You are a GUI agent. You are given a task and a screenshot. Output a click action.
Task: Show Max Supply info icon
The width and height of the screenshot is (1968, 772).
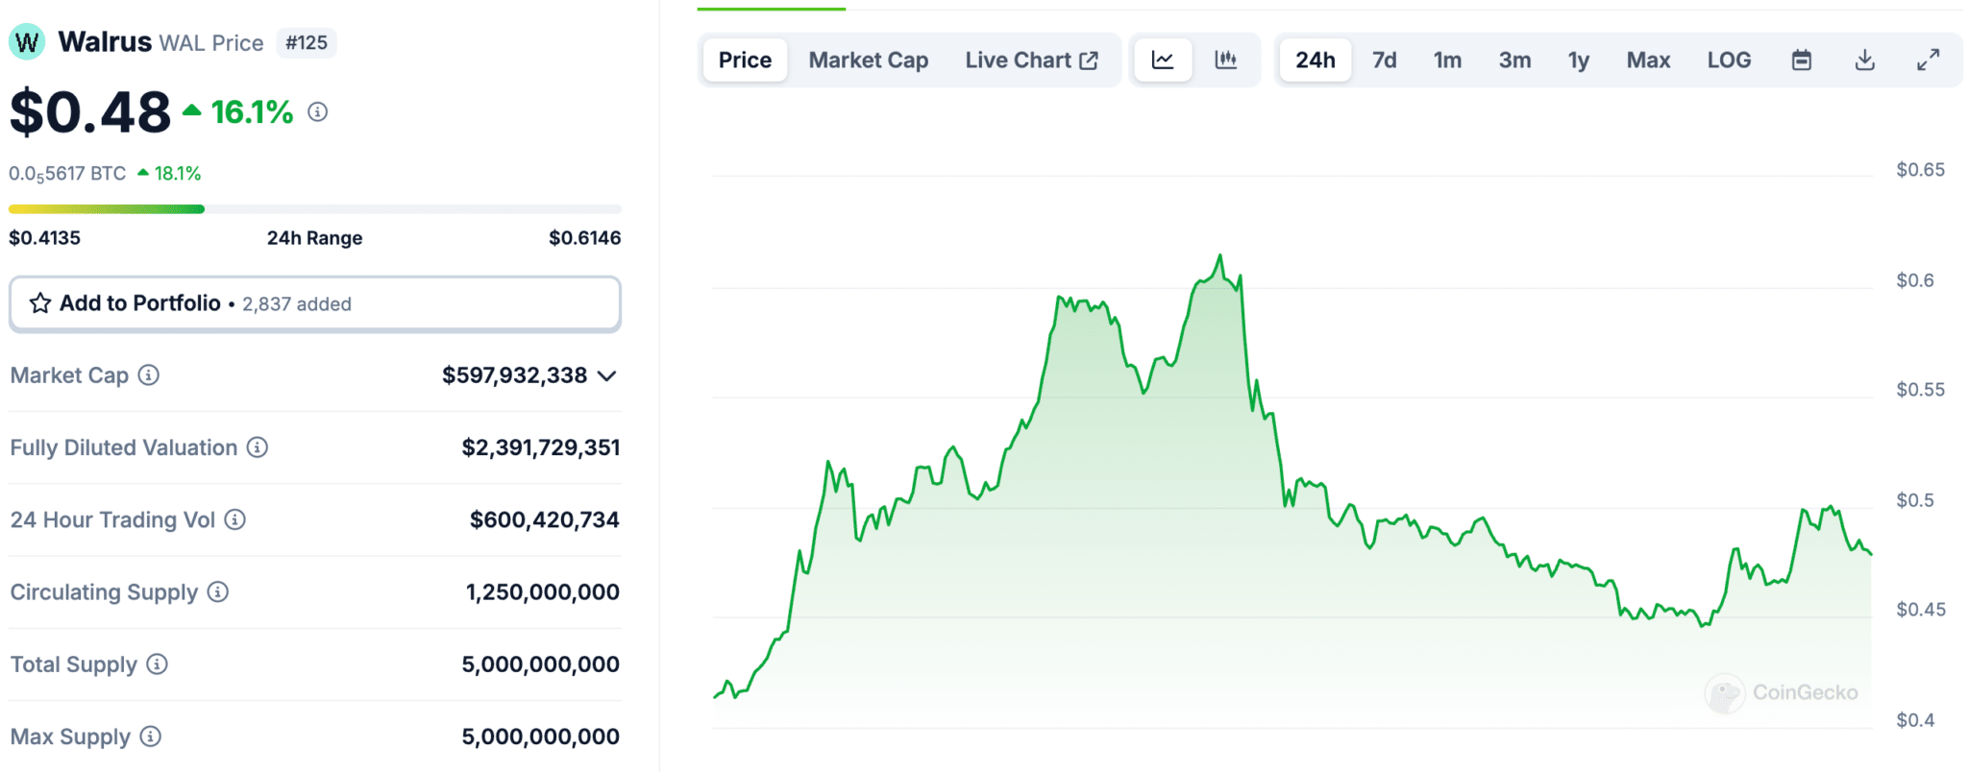point(151,736)
